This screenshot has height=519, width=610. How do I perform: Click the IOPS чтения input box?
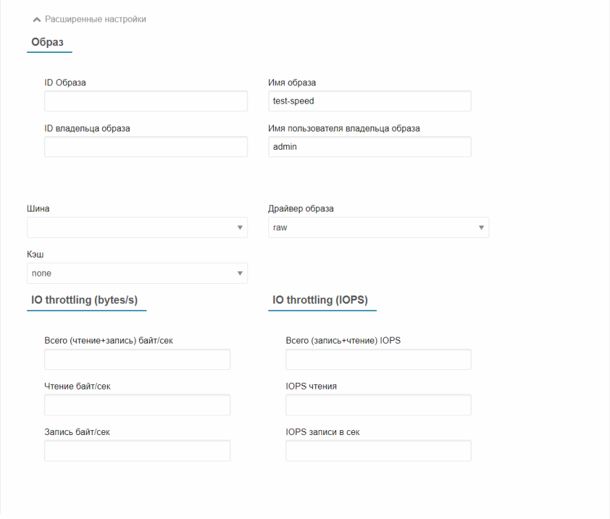378,404
